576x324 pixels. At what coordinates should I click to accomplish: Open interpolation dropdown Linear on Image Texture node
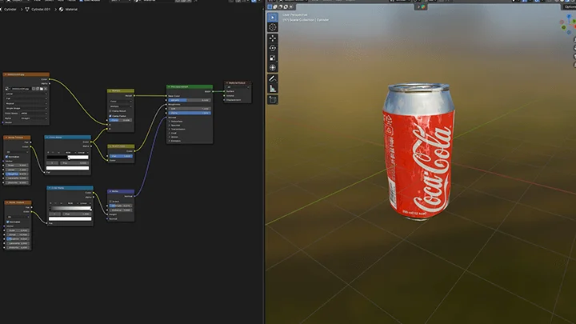pos(26,94)
